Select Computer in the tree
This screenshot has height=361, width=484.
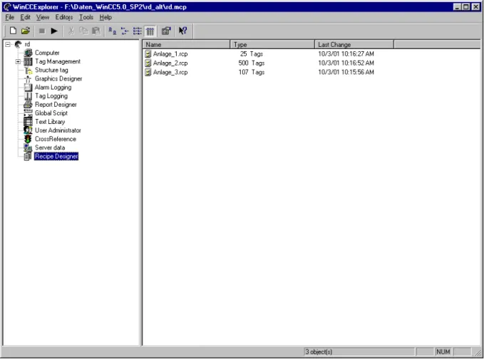point(47,53)
